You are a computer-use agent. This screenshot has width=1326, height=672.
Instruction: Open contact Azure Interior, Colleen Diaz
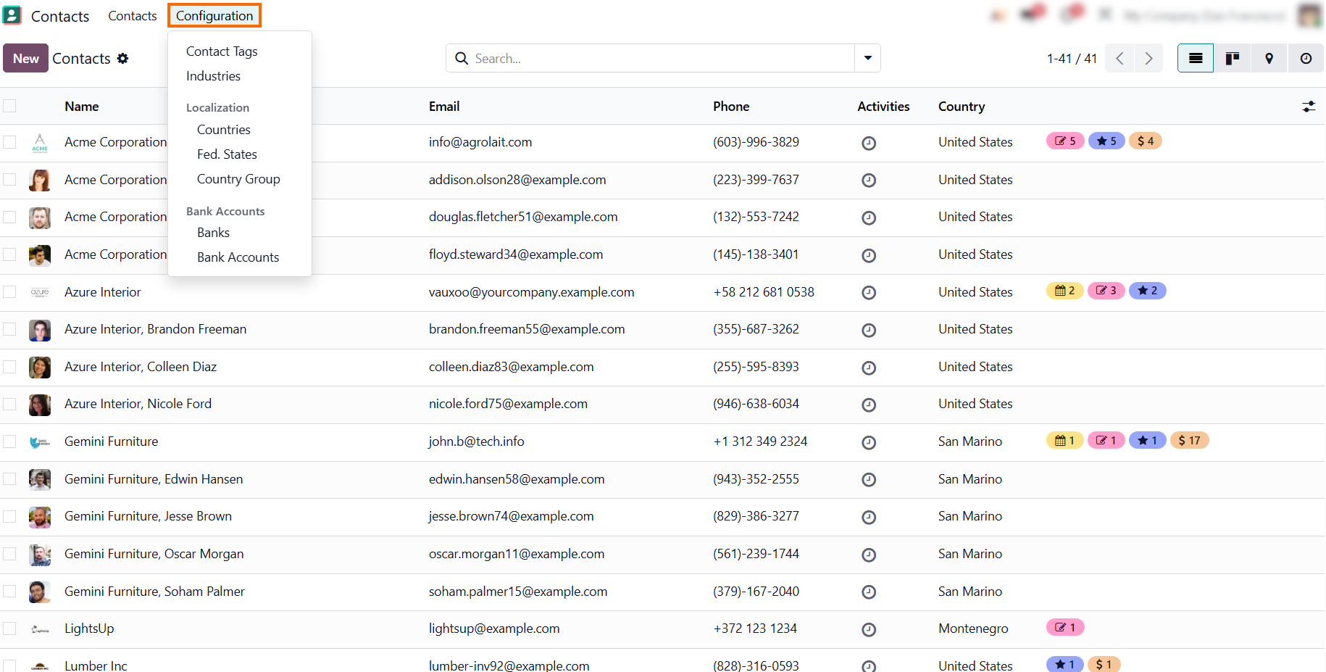click(x=141, y=367)
